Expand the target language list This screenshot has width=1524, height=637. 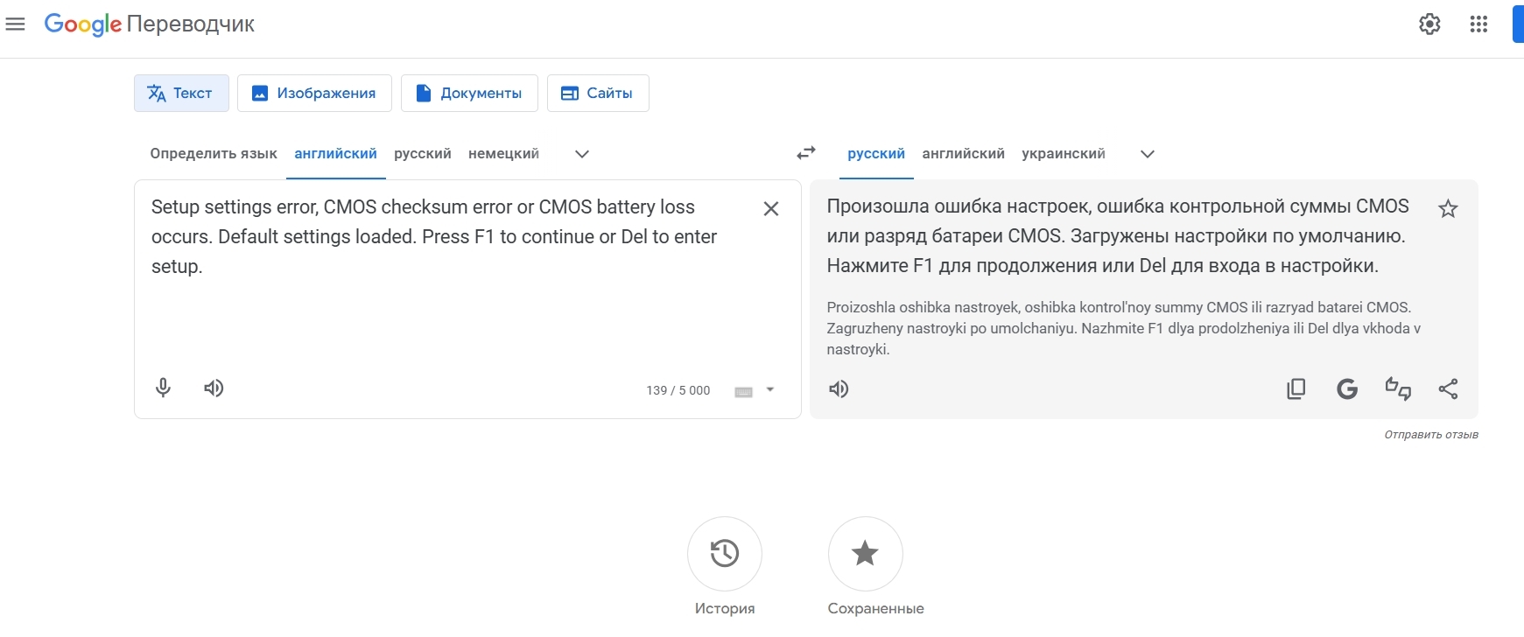tap(1147, 154)
